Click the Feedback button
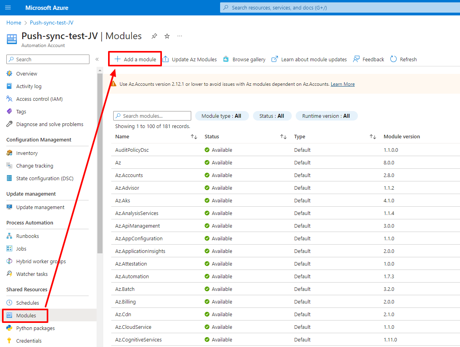 click(369, 59)
